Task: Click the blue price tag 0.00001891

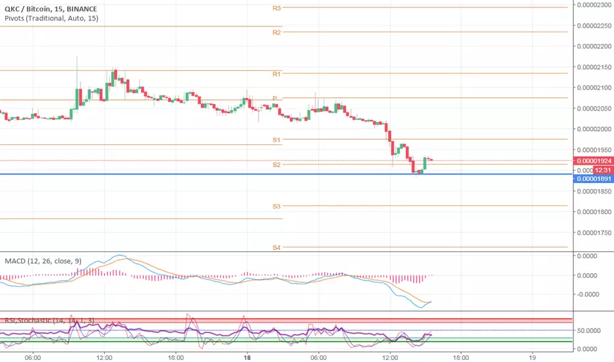Action: [x=593, y=179]
